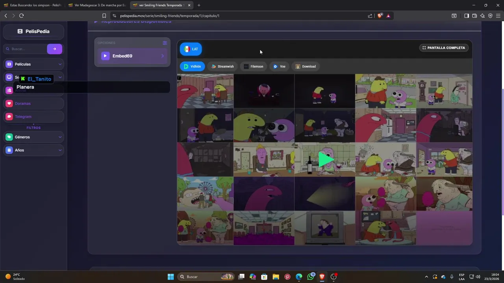Open the Brave Wallet icon

(474, 16)
